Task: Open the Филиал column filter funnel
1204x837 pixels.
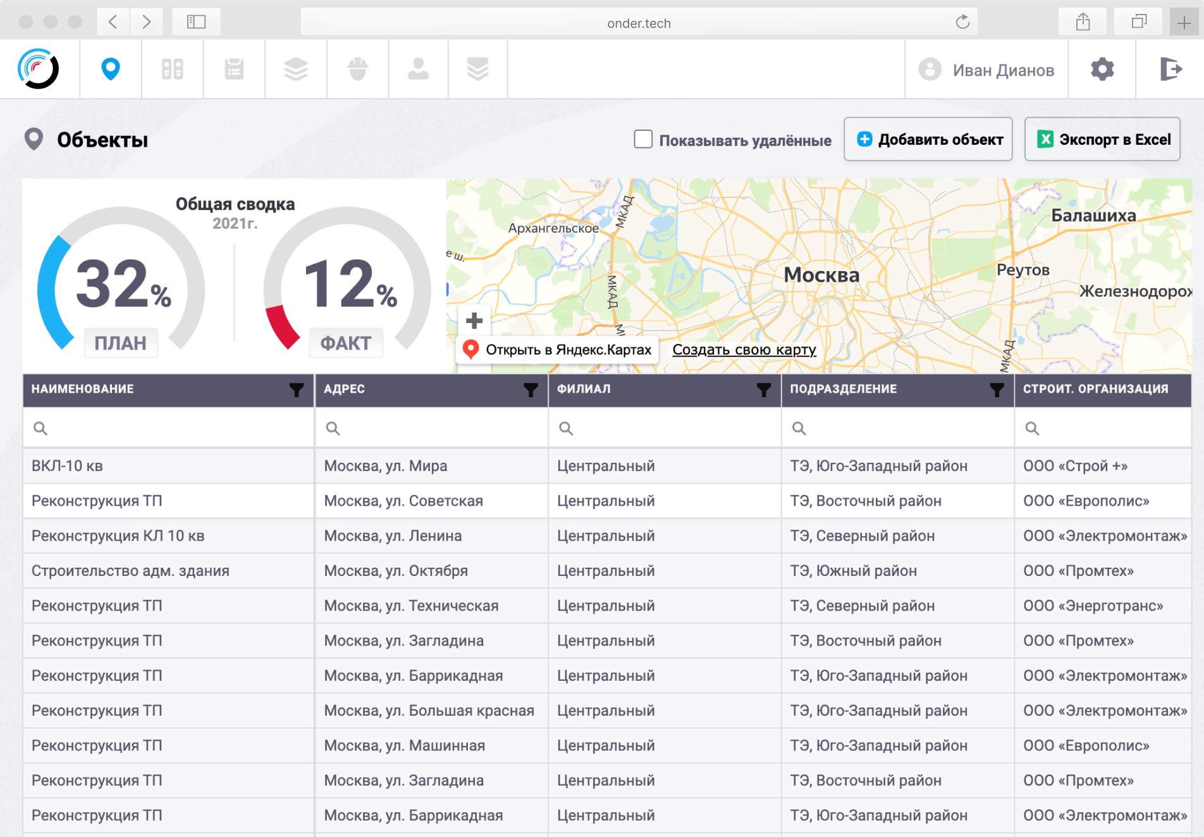Action: (x=764, y=389)
